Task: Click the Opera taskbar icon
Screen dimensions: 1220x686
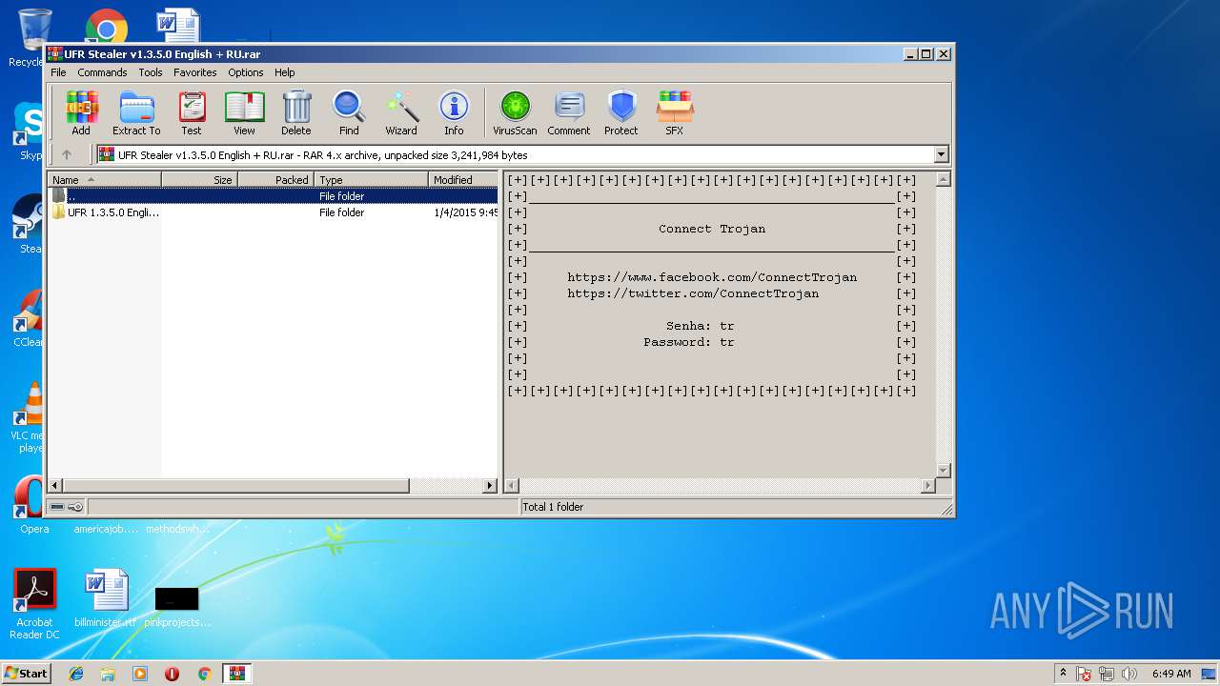Action: pyautogui.click(x=173, y=674)
